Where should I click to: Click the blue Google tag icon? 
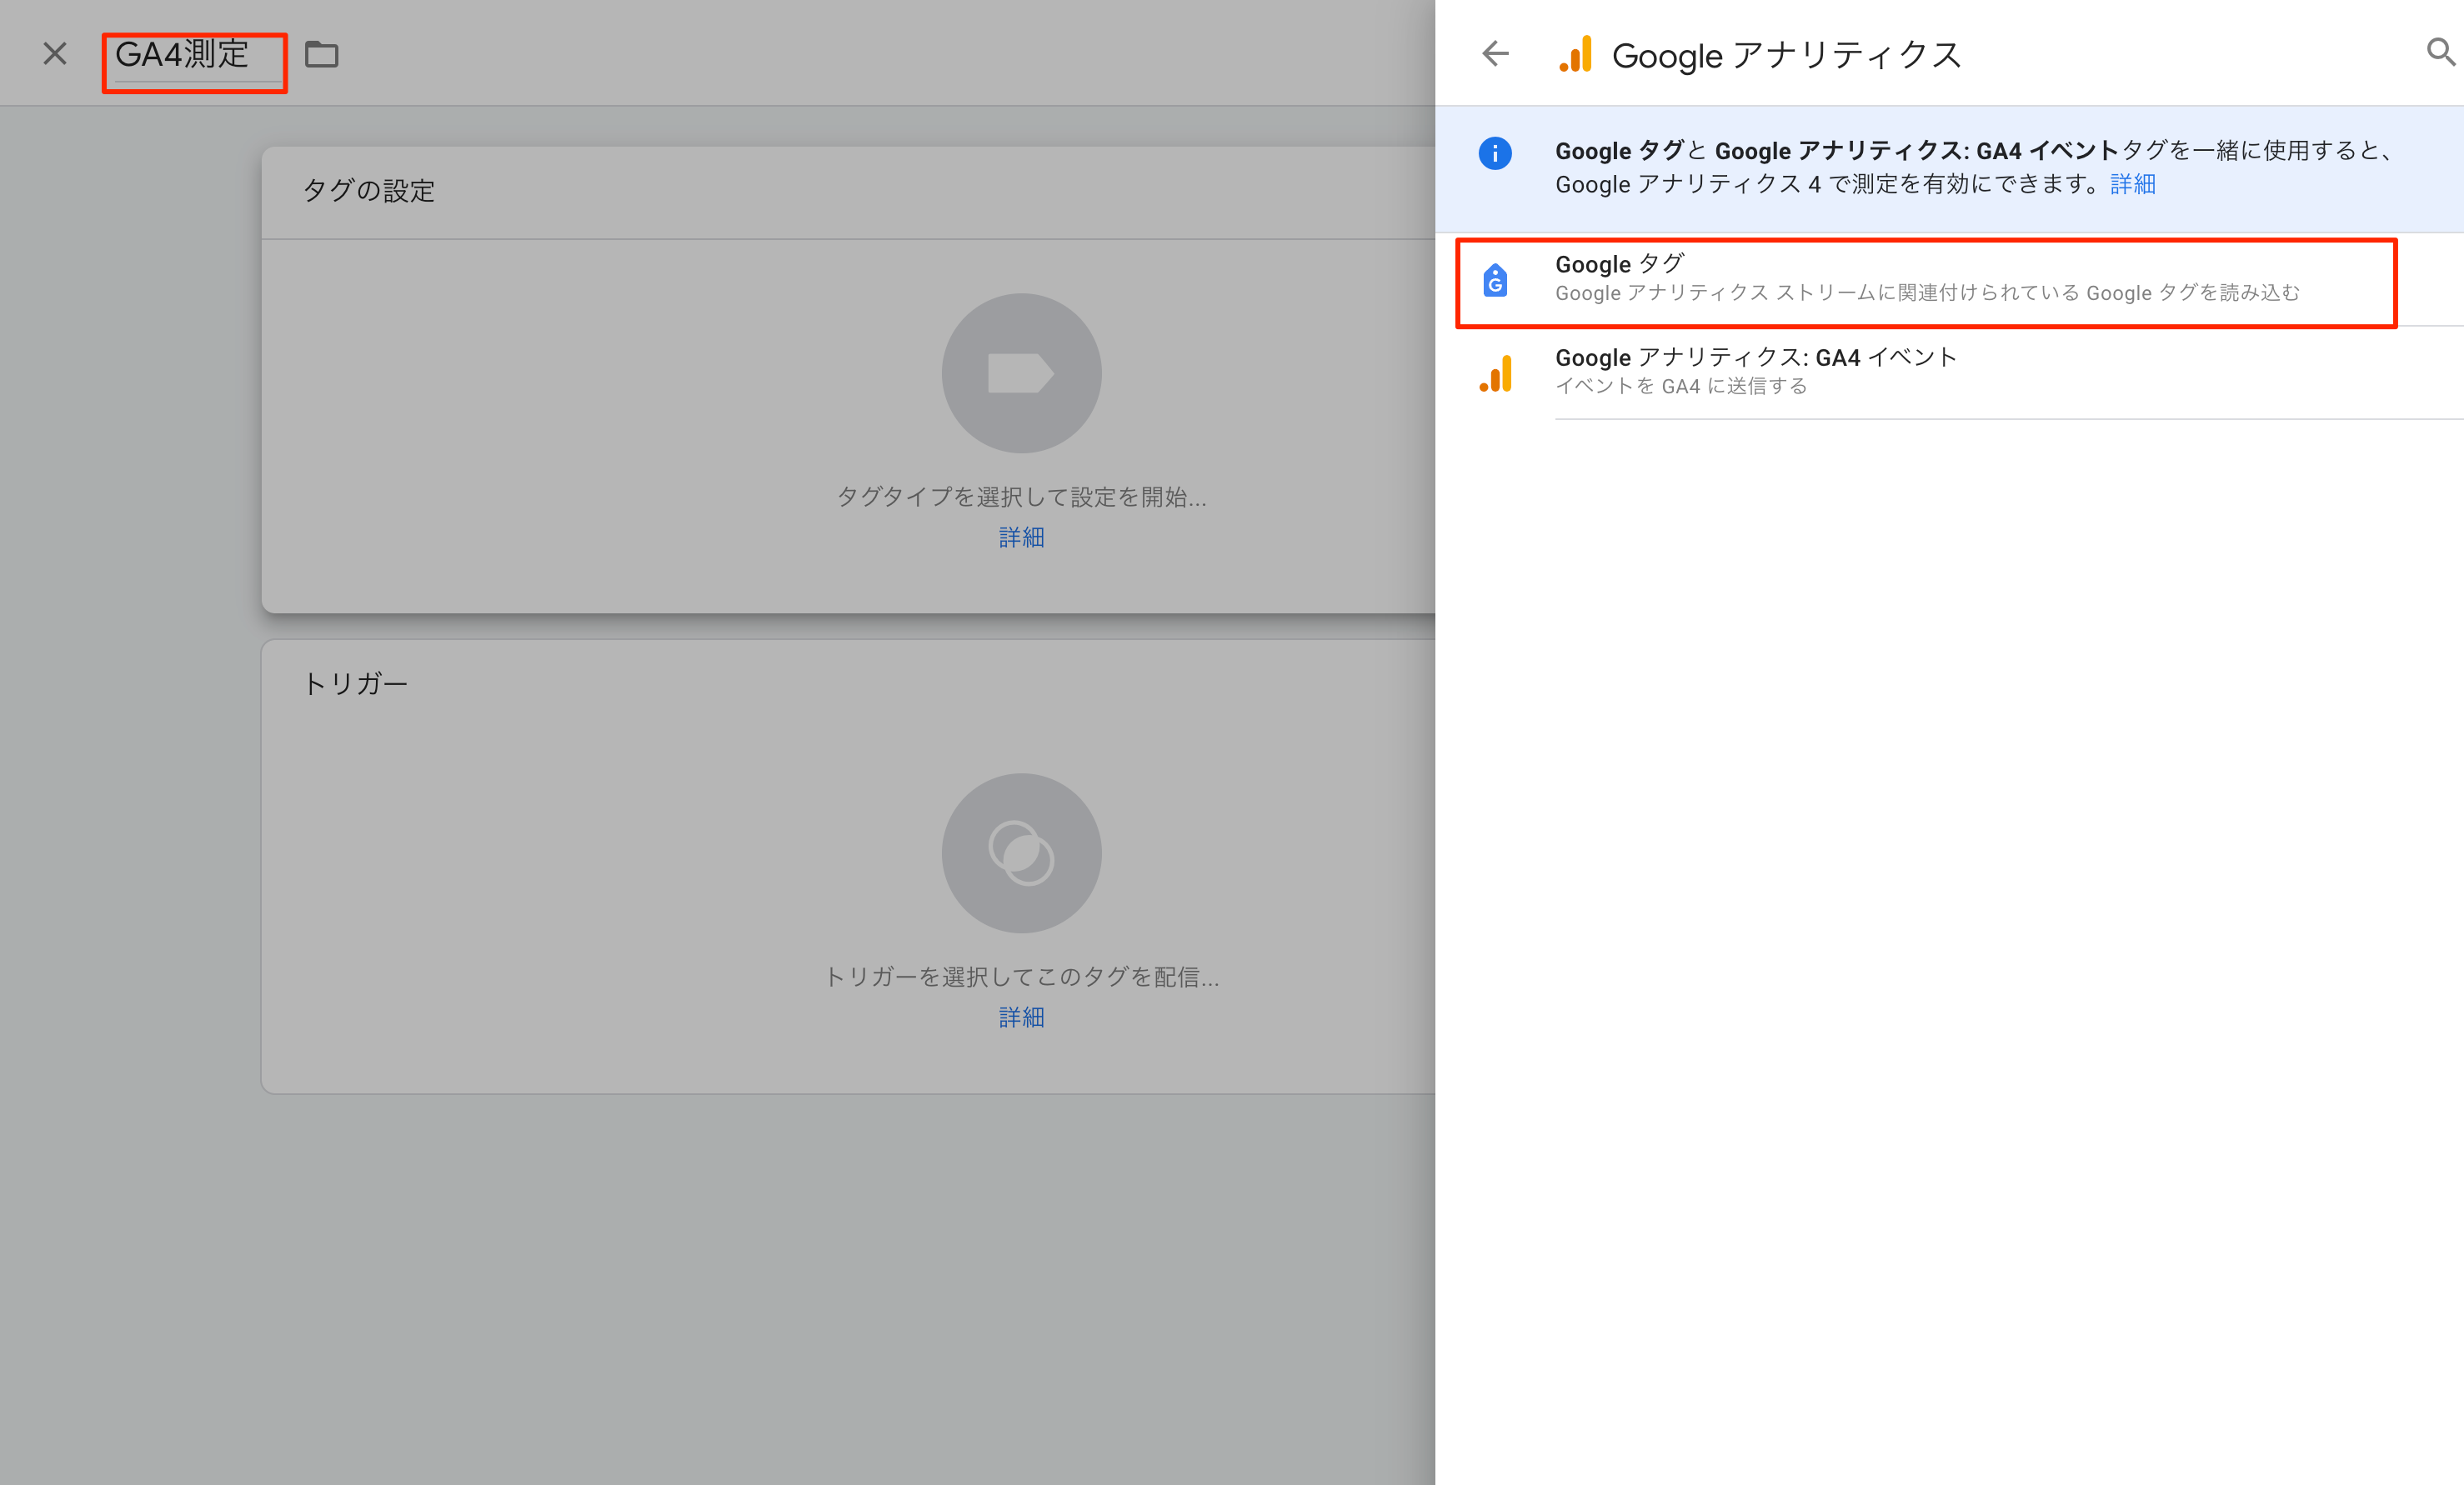click(x=1494, y=280)
